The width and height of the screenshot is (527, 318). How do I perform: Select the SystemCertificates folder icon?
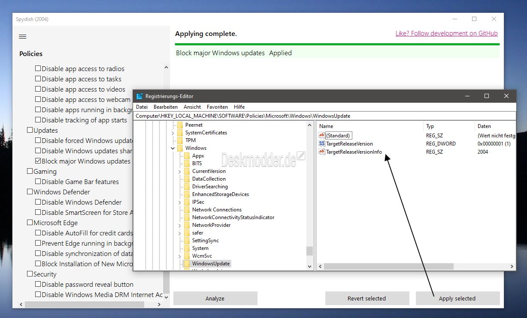click(180, 133)
